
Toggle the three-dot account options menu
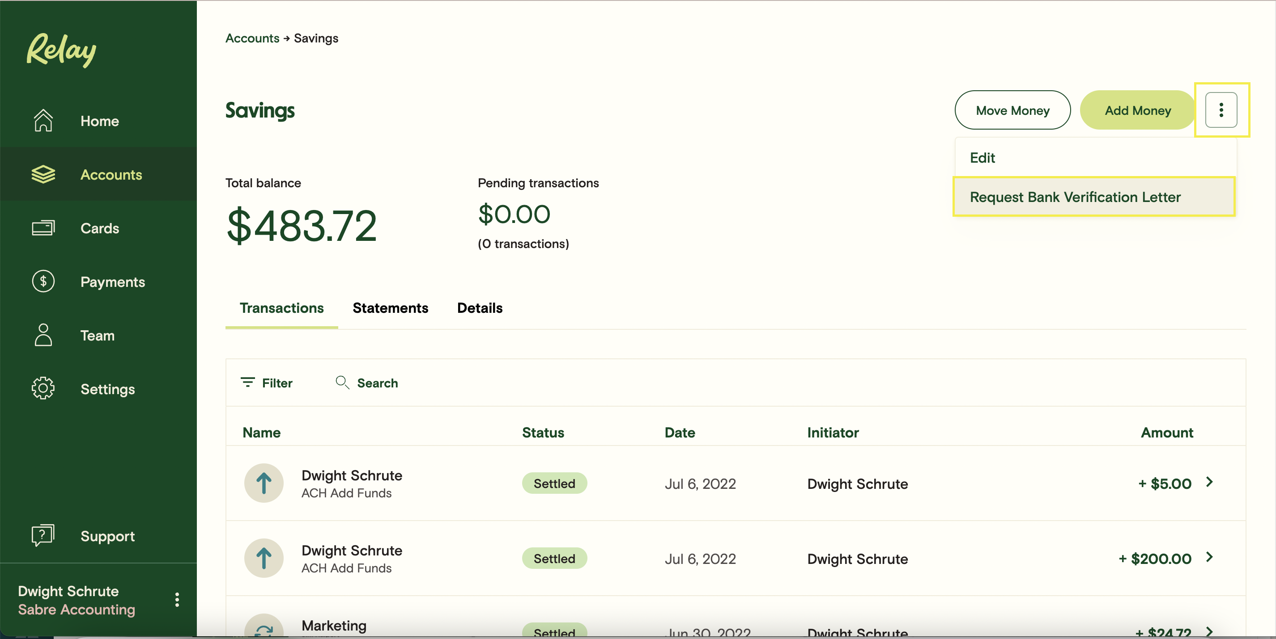pyautogui.click(x=1221, y=110)
